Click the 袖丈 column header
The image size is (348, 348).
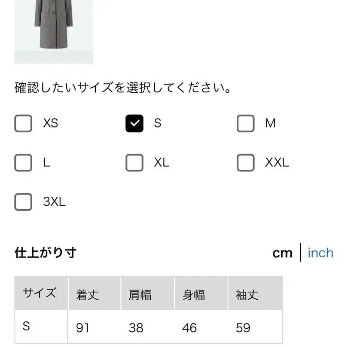247,295
